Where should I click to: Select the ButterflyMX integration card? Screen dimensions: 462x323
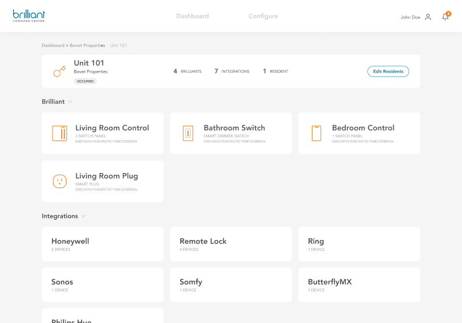tap(359, 284)
